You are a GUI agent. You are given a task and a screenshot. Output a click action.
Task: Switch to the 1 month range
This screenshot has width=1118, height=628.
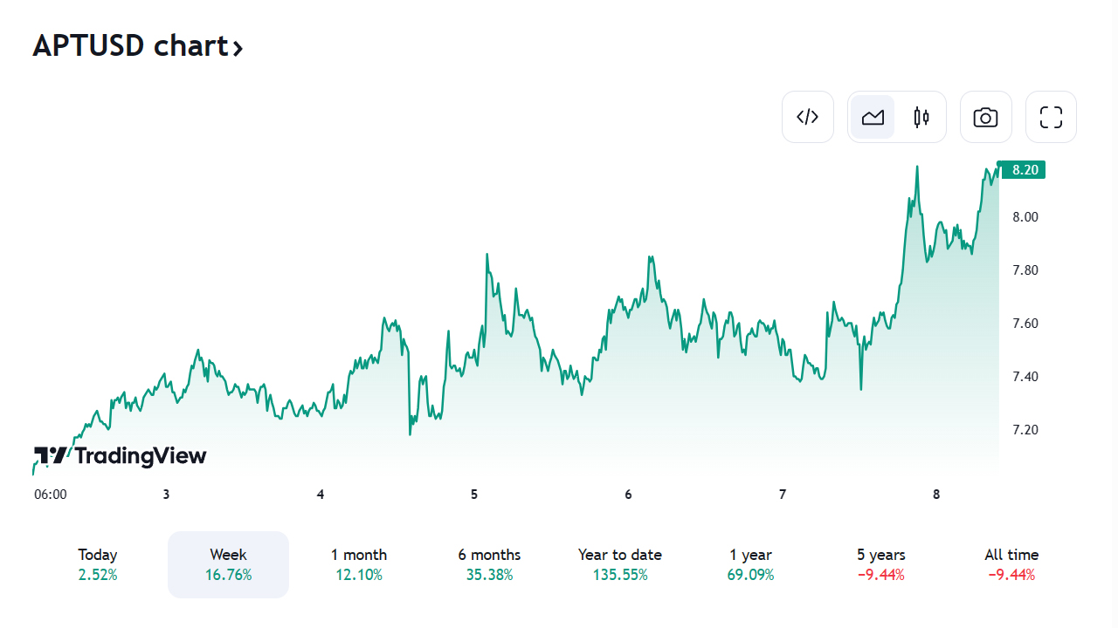[358, 564]
